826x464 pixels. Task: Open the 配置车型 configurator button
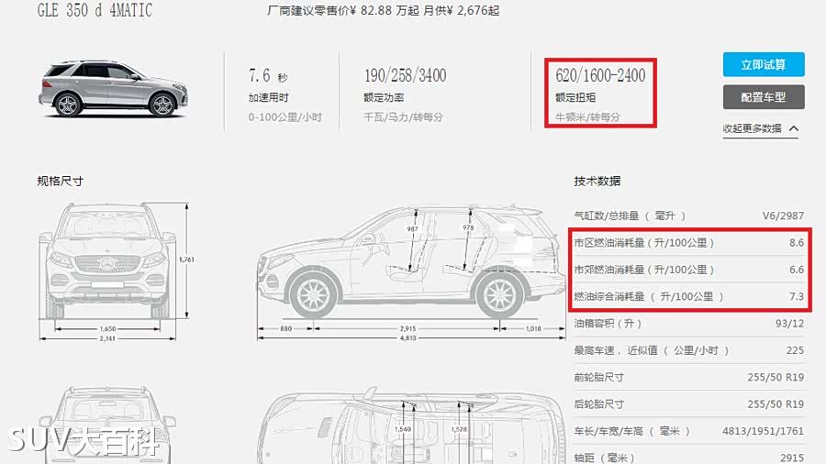coord(764,97)
